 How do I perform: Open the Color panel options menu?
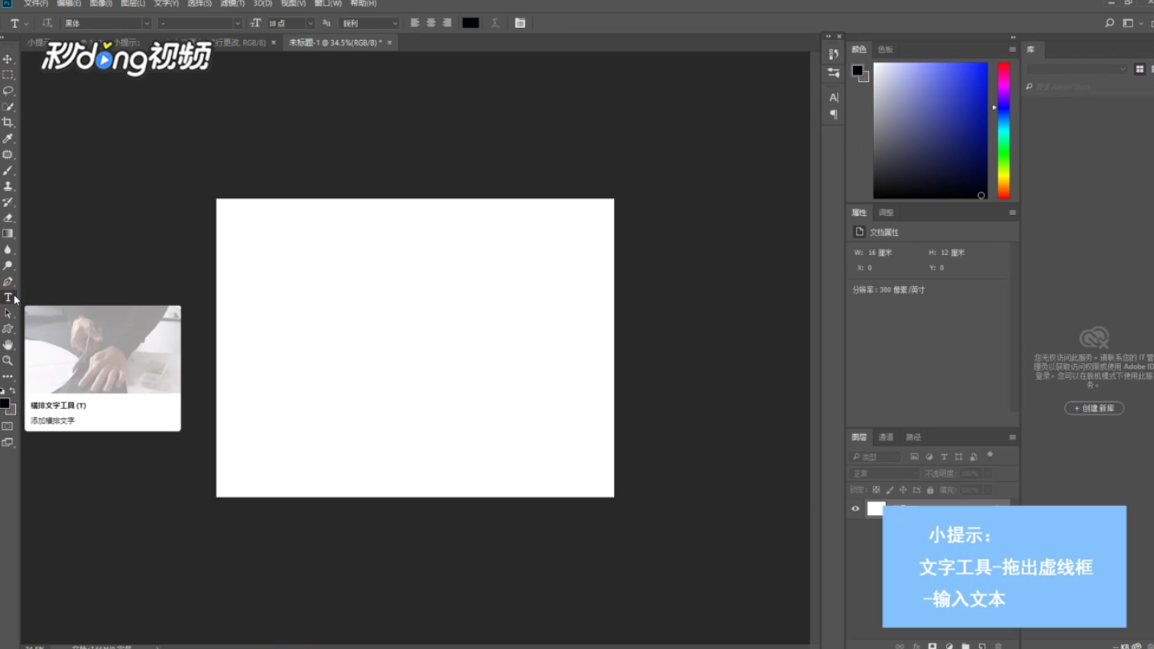[x=1012, y=50]
